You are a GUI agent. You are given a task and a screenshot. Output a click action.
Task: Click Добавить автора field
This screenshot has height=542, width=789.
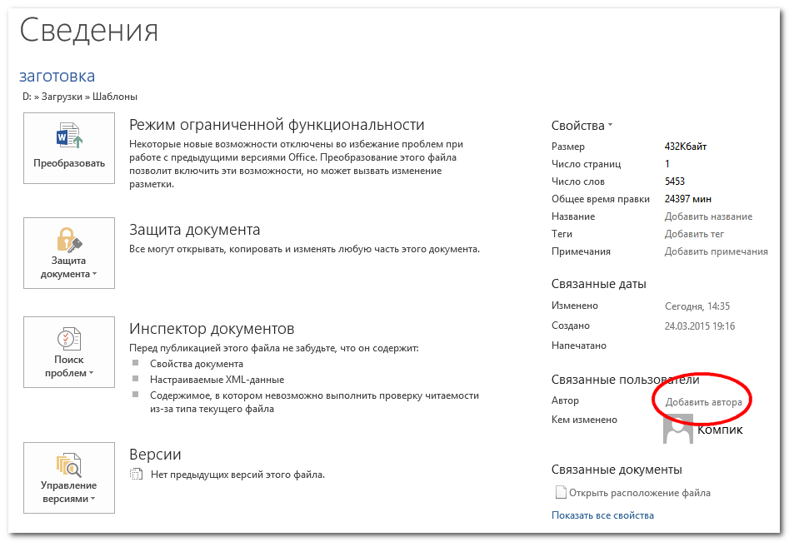pos(703,402)
